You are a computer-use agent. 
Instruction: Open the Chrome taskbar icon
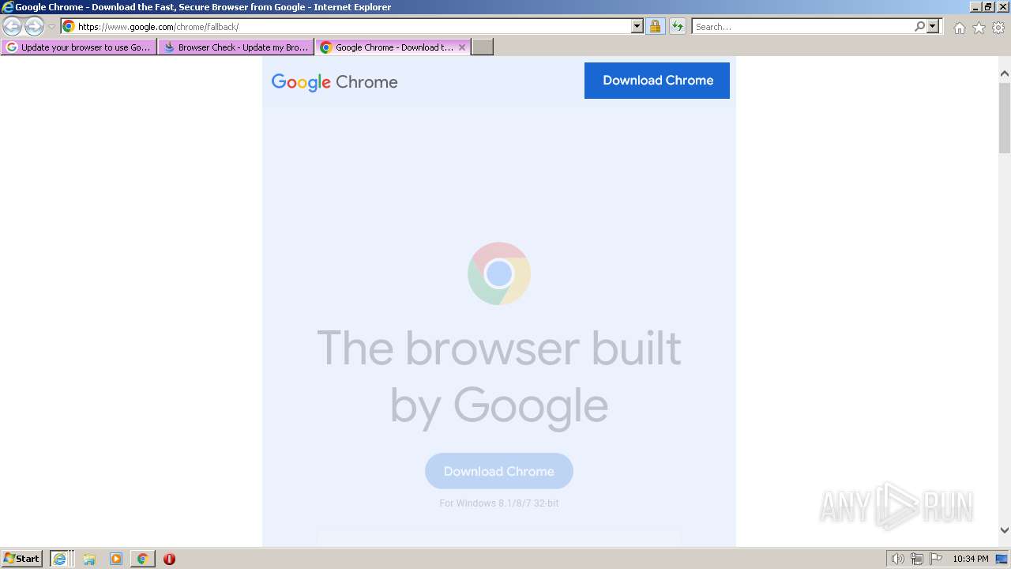click(142, 559)
